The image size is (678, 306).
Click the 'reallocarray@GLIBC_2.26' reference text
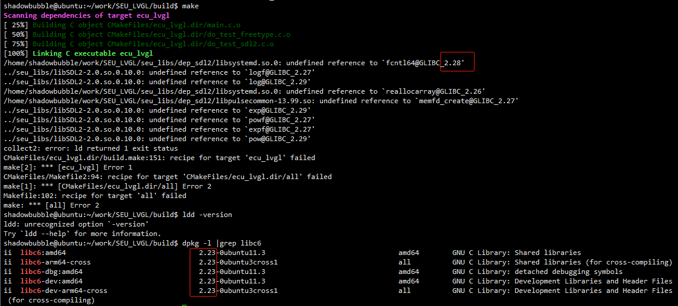(434, 91)
